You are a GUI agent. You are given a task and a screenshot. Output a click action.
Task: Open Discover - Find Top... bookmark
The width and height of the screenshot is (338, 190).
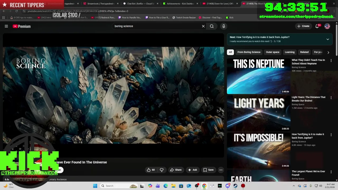coord(210,18)
